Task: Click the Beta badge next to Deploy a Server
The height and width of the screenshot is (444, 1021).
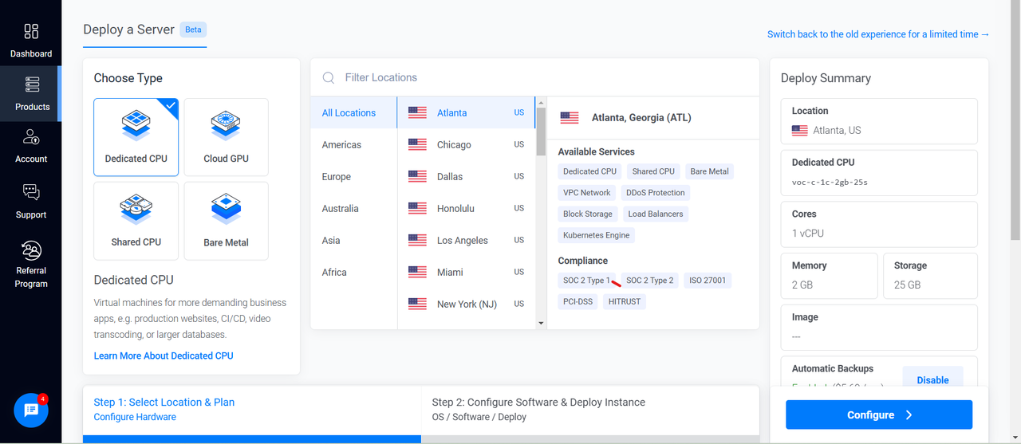Action: pos(194,29)
